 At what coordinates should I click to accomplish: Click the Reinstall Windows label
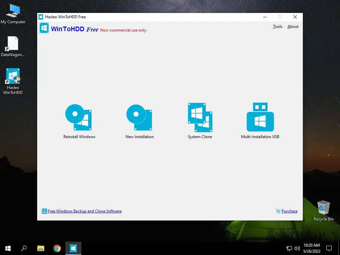pos(79,136)
